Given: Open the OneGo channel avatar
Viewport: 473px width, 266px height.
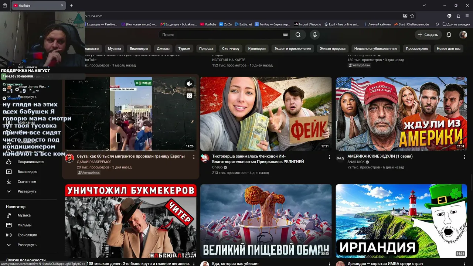Looking at the screenshot, I should [205, 158].
